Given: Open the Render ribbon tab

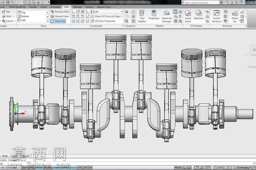Looking at the screenshot, I should pyautogui.click(x=33, y=7).
